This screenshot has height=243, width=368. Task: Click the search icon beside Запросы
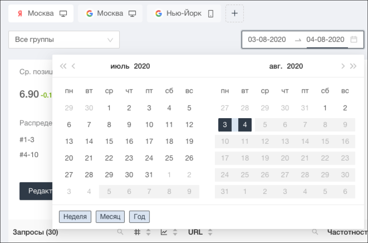(x=120, y=232)
